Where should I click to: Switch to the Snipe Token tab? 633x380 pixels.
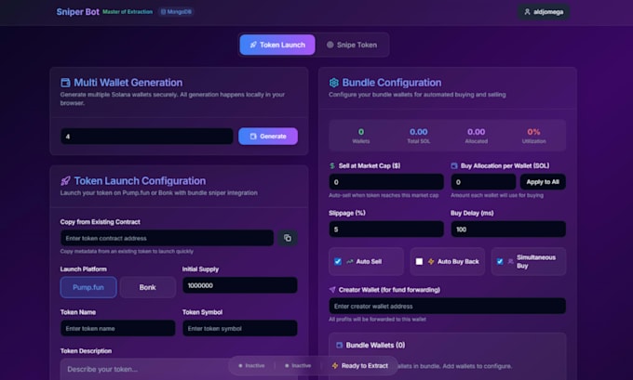[x=352, y=45]
